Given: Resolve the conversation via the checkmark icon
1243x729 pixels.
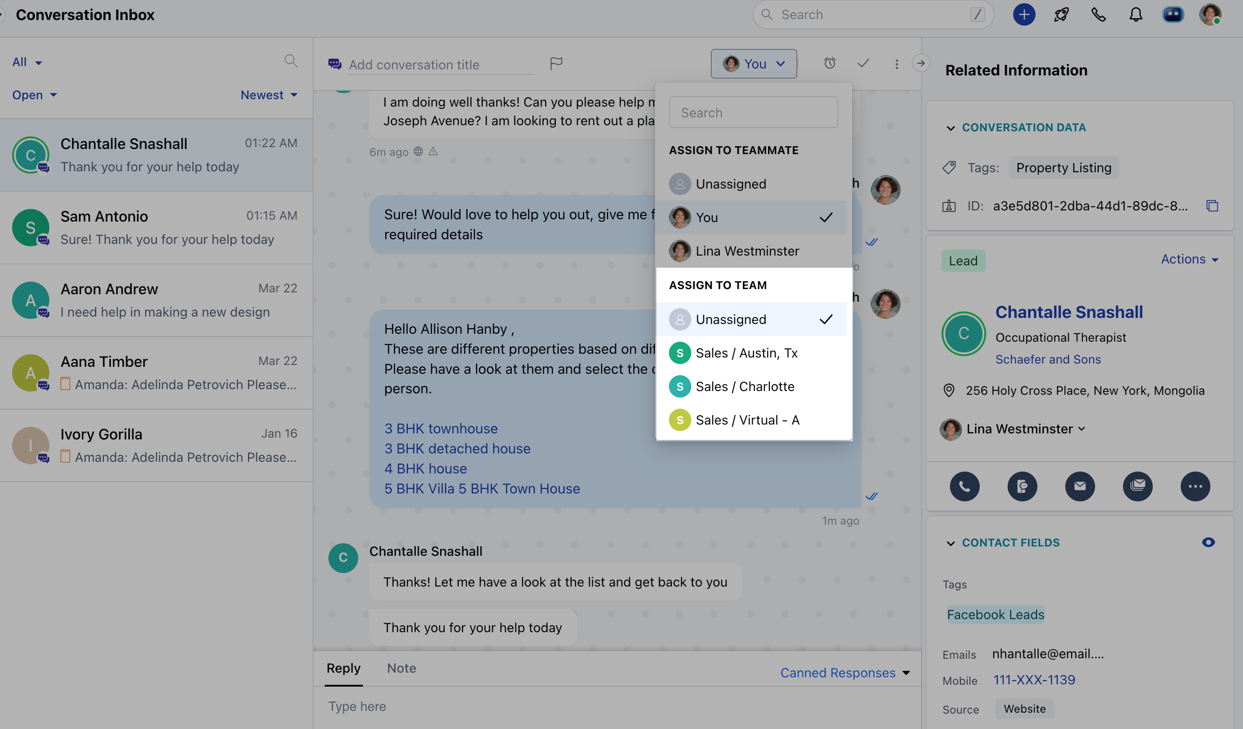Looking at the screenshot, I should 862,63.
